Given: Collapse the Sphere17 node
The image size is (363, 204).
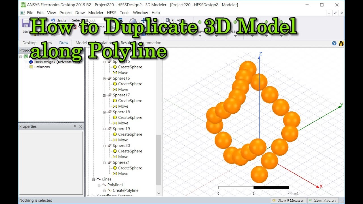Looking at the screenshot, I should (104, 95).
